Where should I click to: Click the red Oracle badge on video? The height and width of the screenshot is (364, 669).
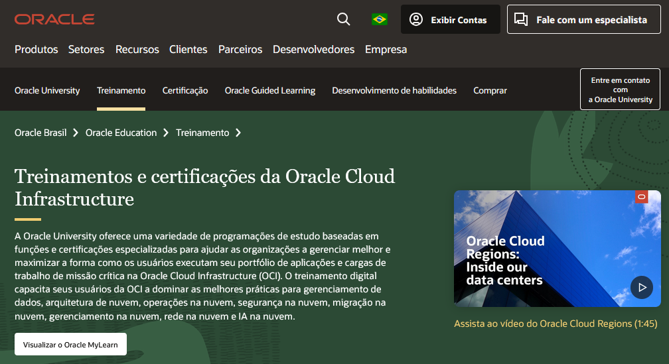point(641,197)
